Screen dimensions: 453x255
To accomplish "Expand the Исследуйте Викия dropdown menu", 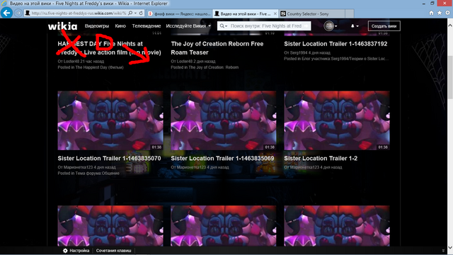I will [x=188, y=26].
